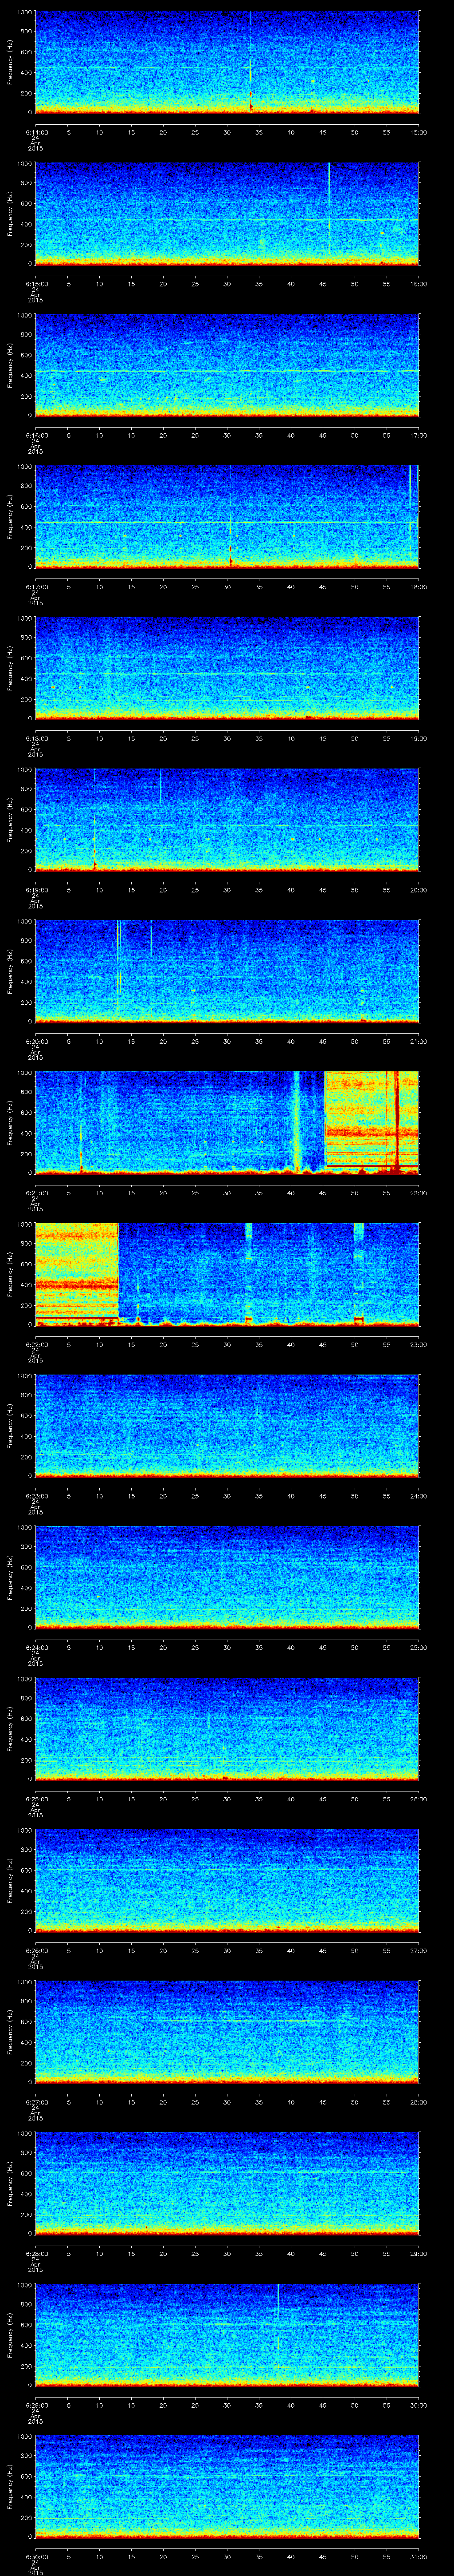Viewport: 454px width, 2576px height.
Task: Select the '6:16:00' time axis label
Action: (x=36, y=435)
